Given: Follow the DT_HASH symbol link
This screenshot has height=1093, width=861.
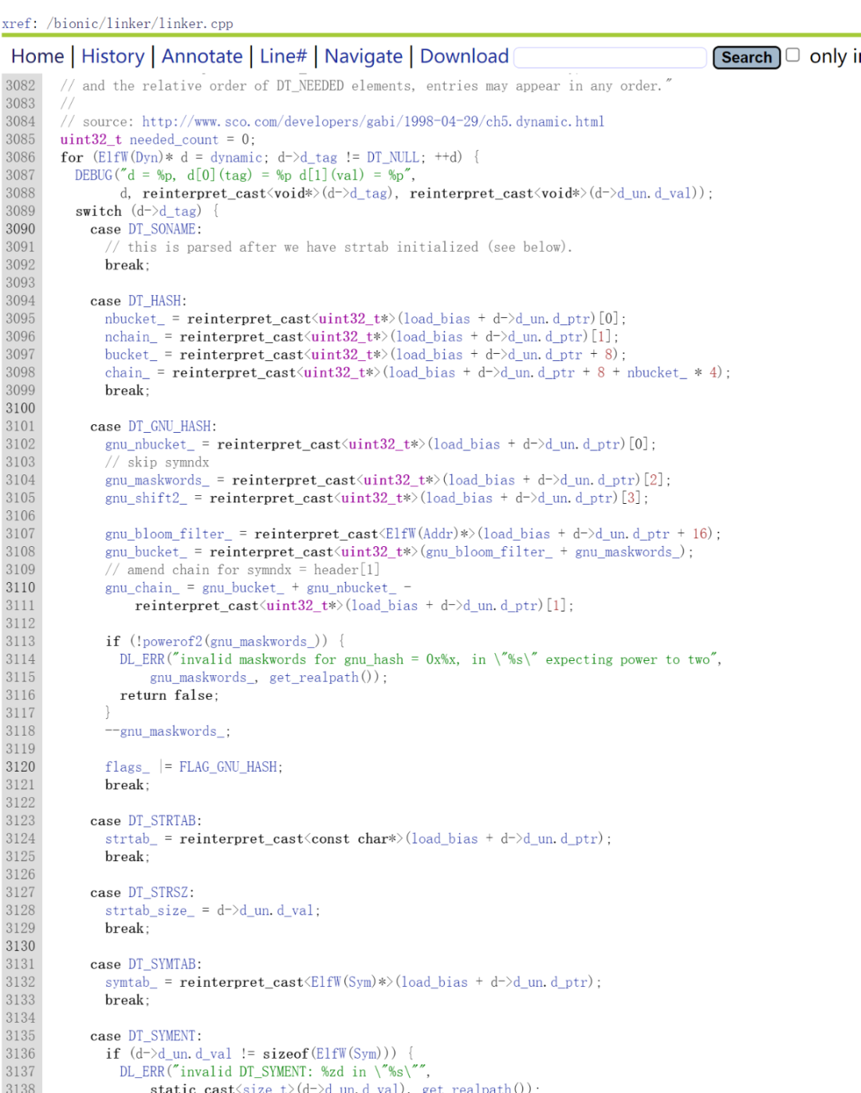Looking at the screenshot, I should click(x=155, y=301).
